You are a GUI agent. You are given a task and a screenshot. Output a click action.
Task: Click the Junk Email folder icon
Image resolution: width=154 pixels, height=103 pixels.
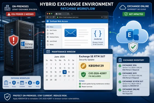(48, 41)
